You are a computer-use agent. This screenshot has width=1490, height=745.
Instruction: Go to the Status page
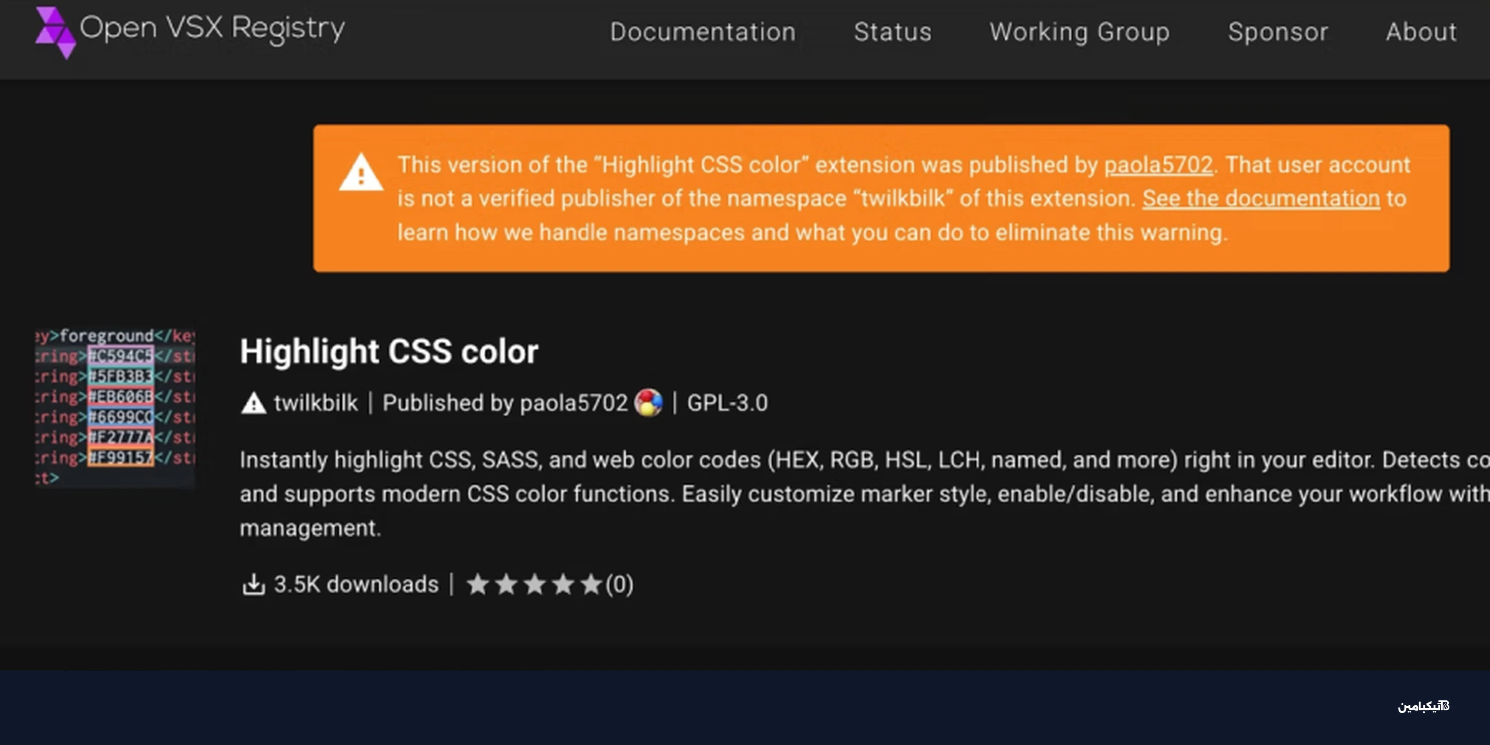pyautogui.click(x=893, y=32)
